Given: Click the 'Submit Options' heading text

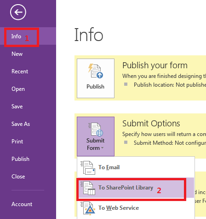Looking at the screenshot, I should pos(151,124).
